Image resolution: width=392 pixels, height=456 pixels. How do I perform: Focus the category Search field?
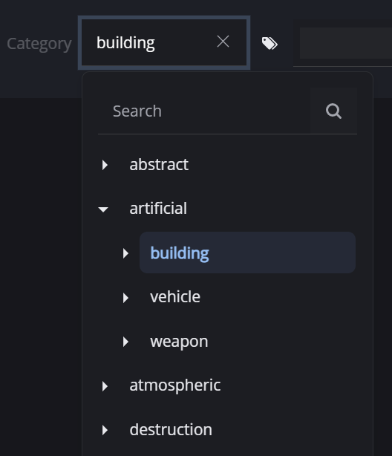click(x=204, y=111)
